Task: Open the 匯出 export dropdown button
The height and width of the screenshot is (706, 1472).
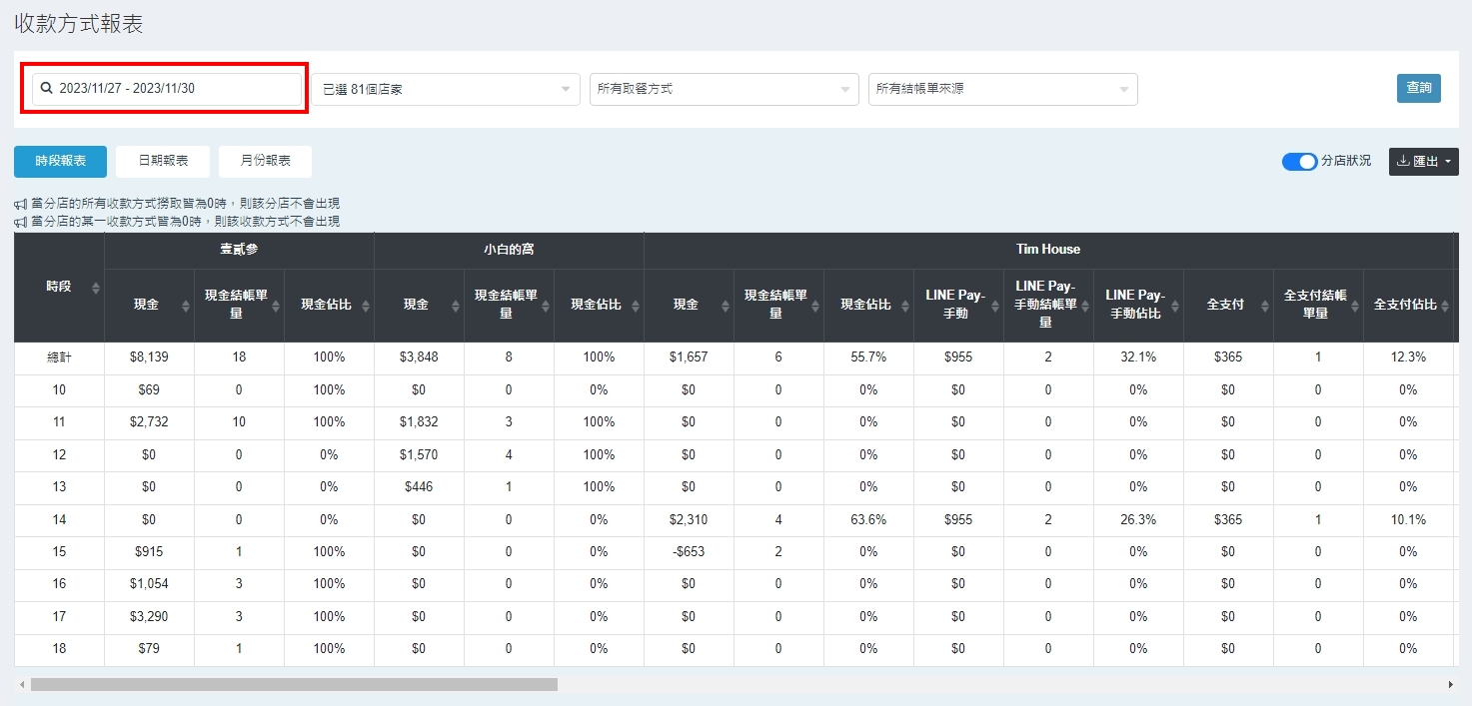Action: click(x=1423, y=162)
